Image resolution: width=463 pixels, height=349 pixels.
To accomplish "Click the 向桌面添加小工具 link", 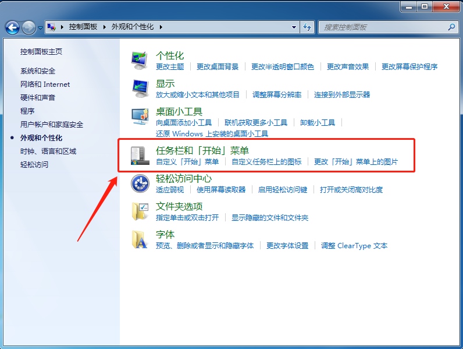I will [x=184, y=123].
